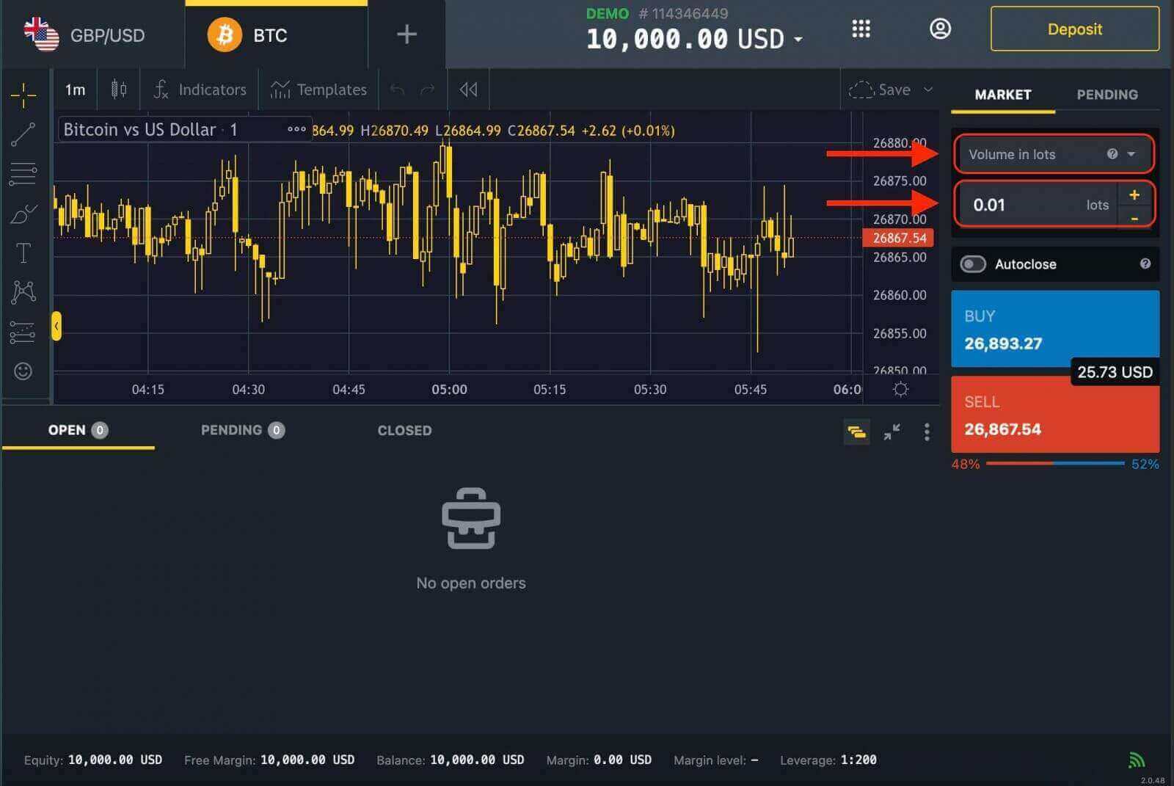Screen dimensions: 1174x786
Task: Expand the Volume in lots dropdown
Action: point(1131,154)
